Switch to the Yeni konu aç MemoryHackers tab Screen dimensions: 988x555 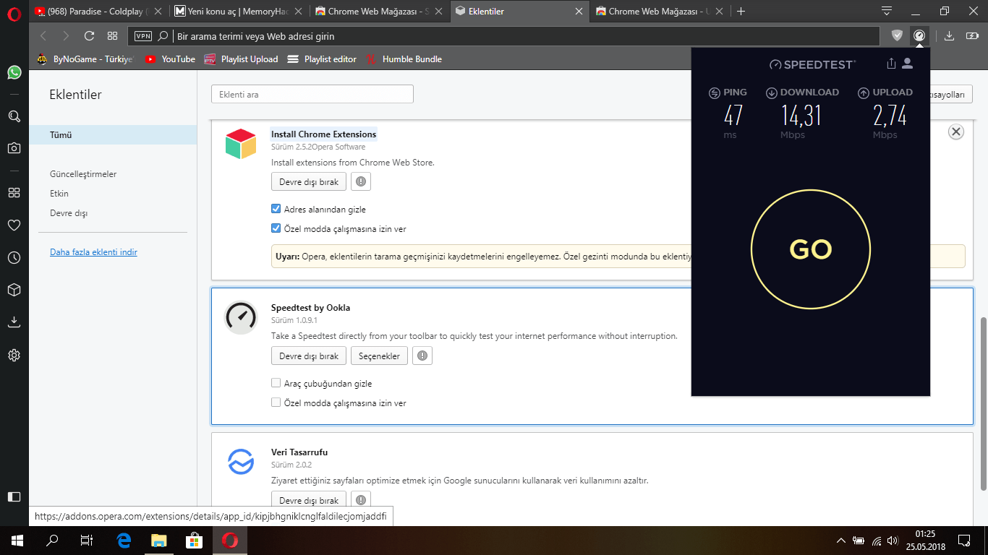(239, 11)
